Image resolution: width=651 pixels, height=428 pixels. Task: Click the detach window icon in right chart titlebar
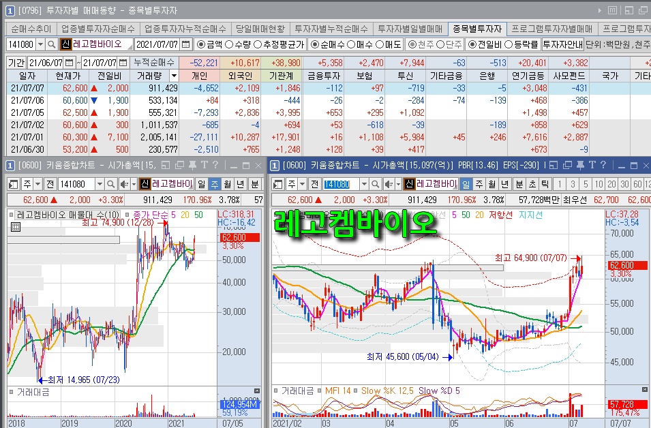click(x=554, y=165)
